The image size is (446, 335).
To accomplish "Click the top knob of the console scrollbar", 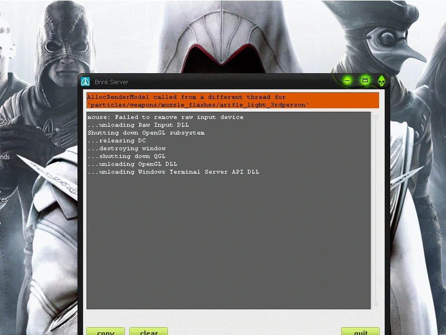I will (x=376, y=117).
